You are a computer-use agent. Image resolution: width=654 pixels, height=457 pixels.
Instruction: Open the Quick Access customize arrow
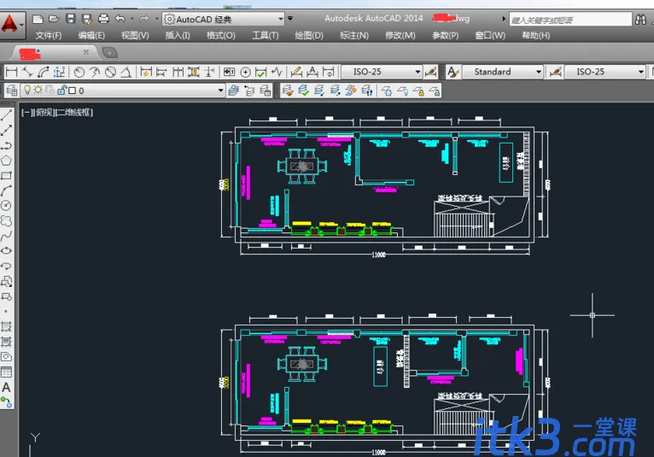point(290,19)
